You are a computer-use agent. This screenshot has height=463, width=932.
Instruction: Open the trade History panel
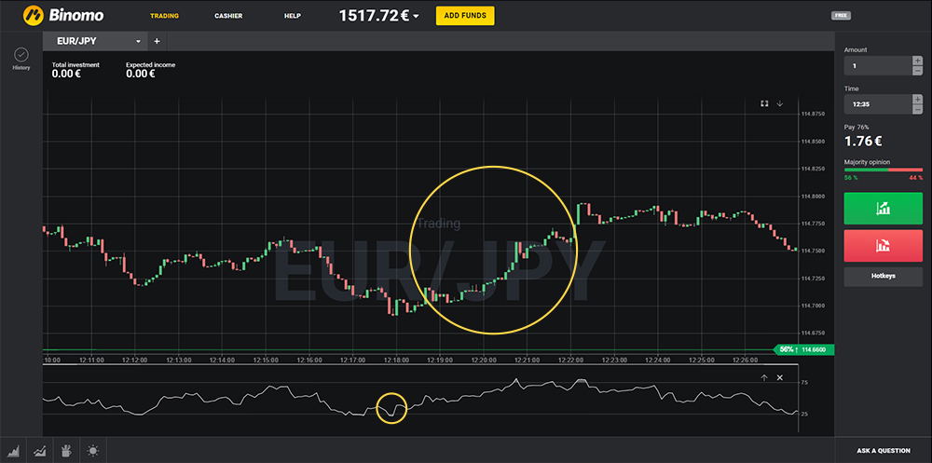21,58
